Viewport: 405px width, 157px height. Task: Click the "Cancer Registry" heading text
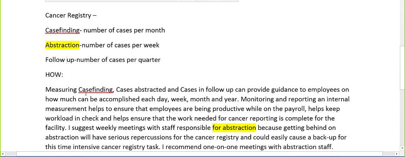pos(68,16)
